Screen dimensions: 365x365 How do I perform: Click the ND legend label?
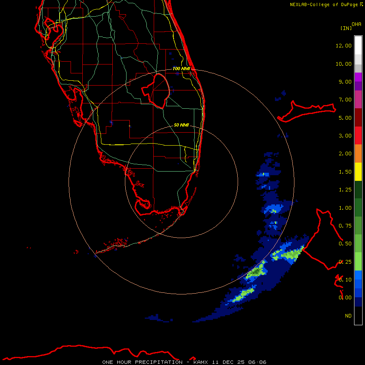point(348,316)
